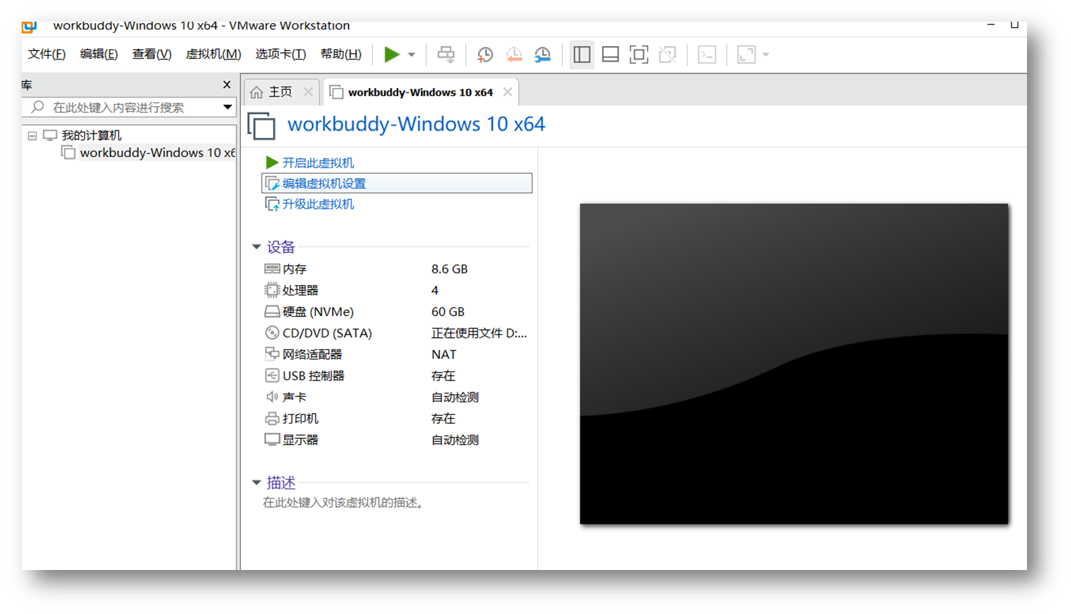The width and height of the screenshot is (1071, 614).
Task: Click the 60 GB disk size value
Action: [x=448, y=311]
